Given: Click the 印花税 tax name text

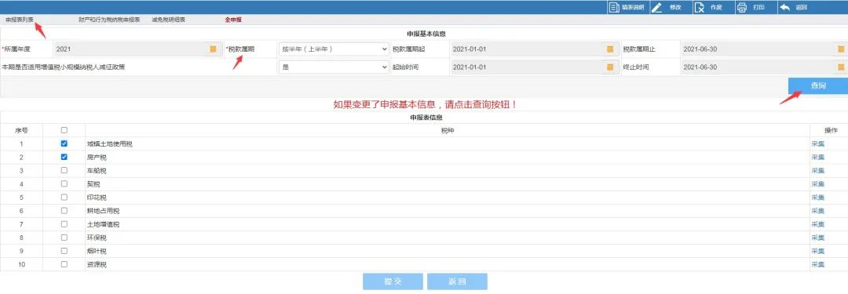Looking at the screenshot, I should (x=97, y=198).
